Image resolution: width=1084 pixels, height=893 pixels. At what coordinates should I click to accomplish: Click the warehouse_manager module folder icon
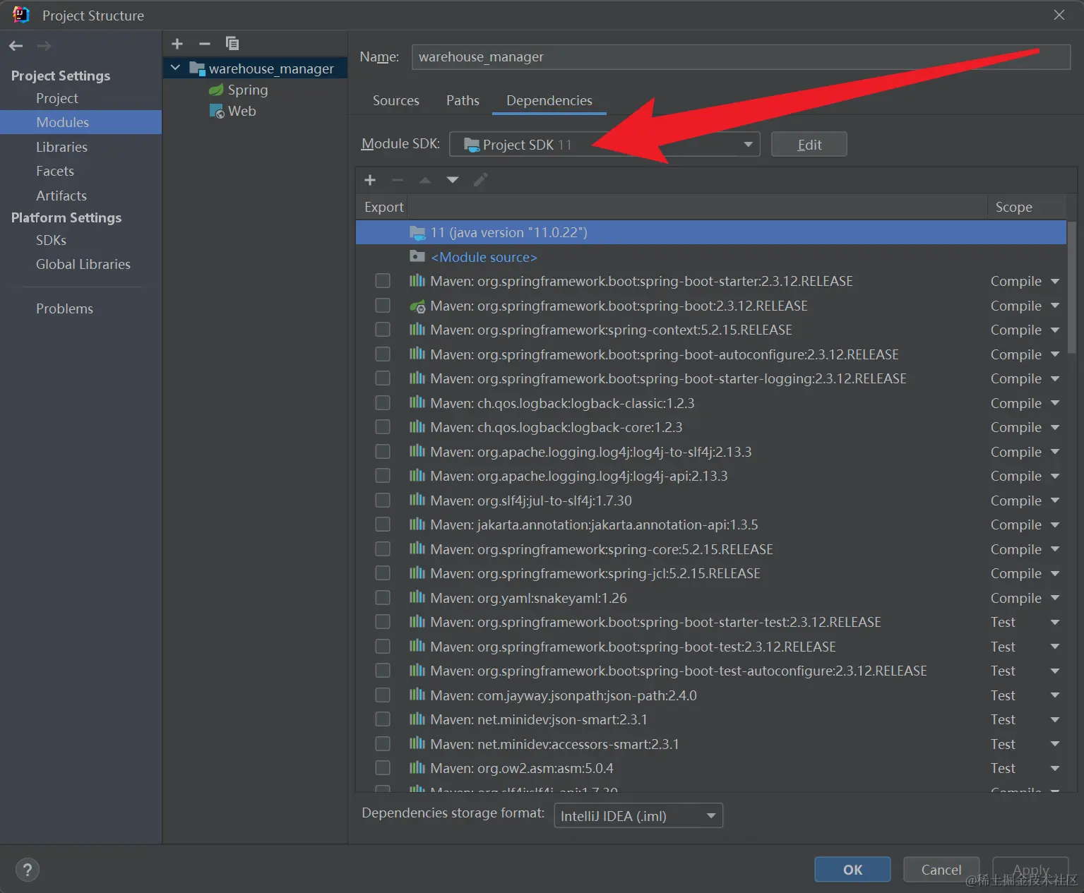pyautogui.click(x=197, y=68)
